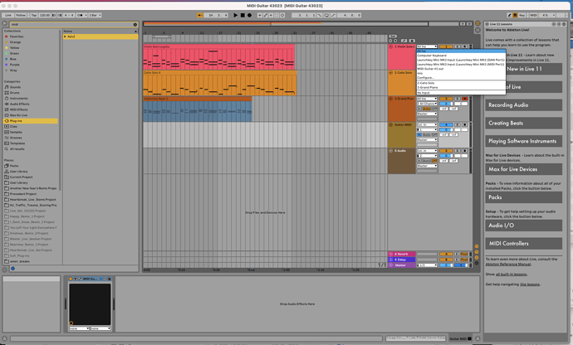Toggle the metronome
This screenshot has width=573, height=345.
point(81,15)
